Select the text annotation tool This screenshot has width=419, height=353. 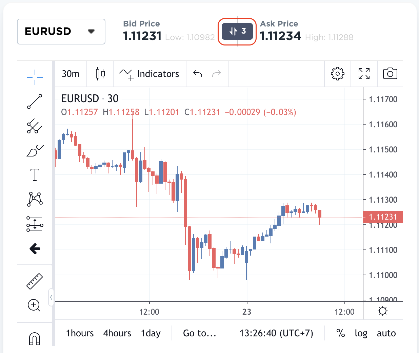tap(35, 175)
